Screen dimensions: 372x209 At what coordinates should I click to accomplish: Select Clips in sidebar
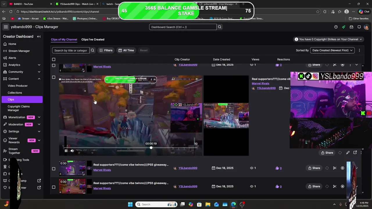click(22, 99)
